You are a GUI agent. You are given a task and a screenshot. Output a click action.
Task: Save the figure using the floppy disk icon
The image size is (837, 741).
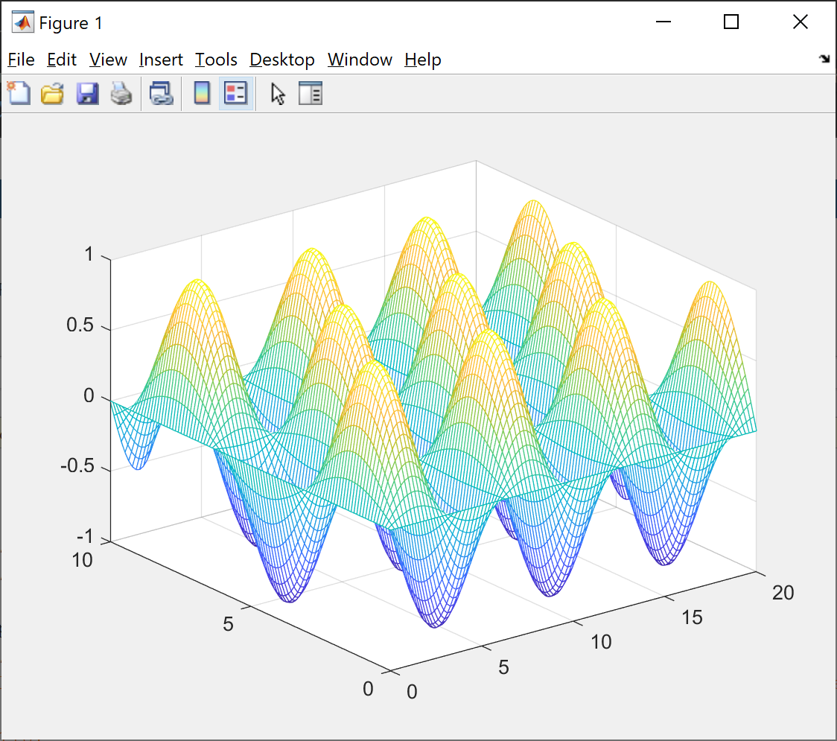click(x=87, y=94)
